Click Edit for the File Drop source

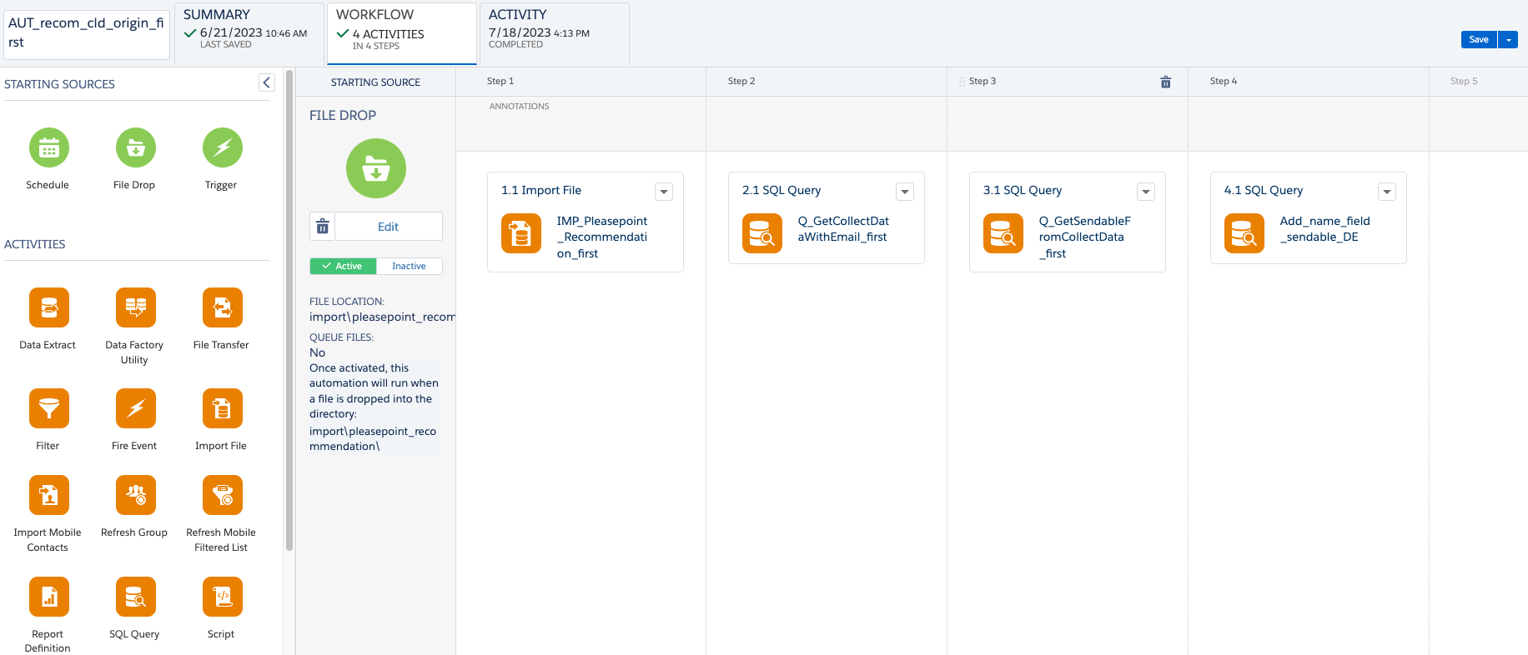click(388, 227)
